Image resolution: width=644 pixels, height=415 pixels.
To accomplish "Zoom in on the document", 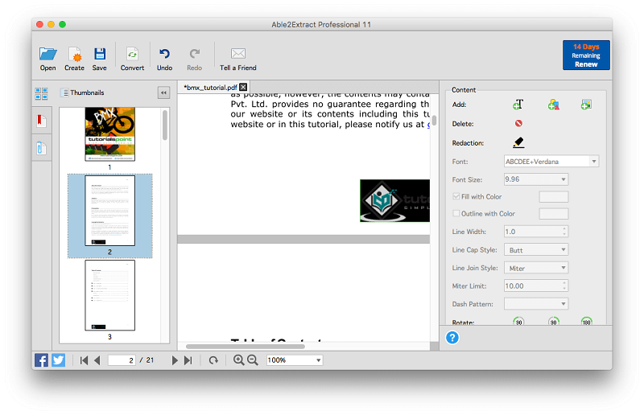I will click(x=238, y=360).
